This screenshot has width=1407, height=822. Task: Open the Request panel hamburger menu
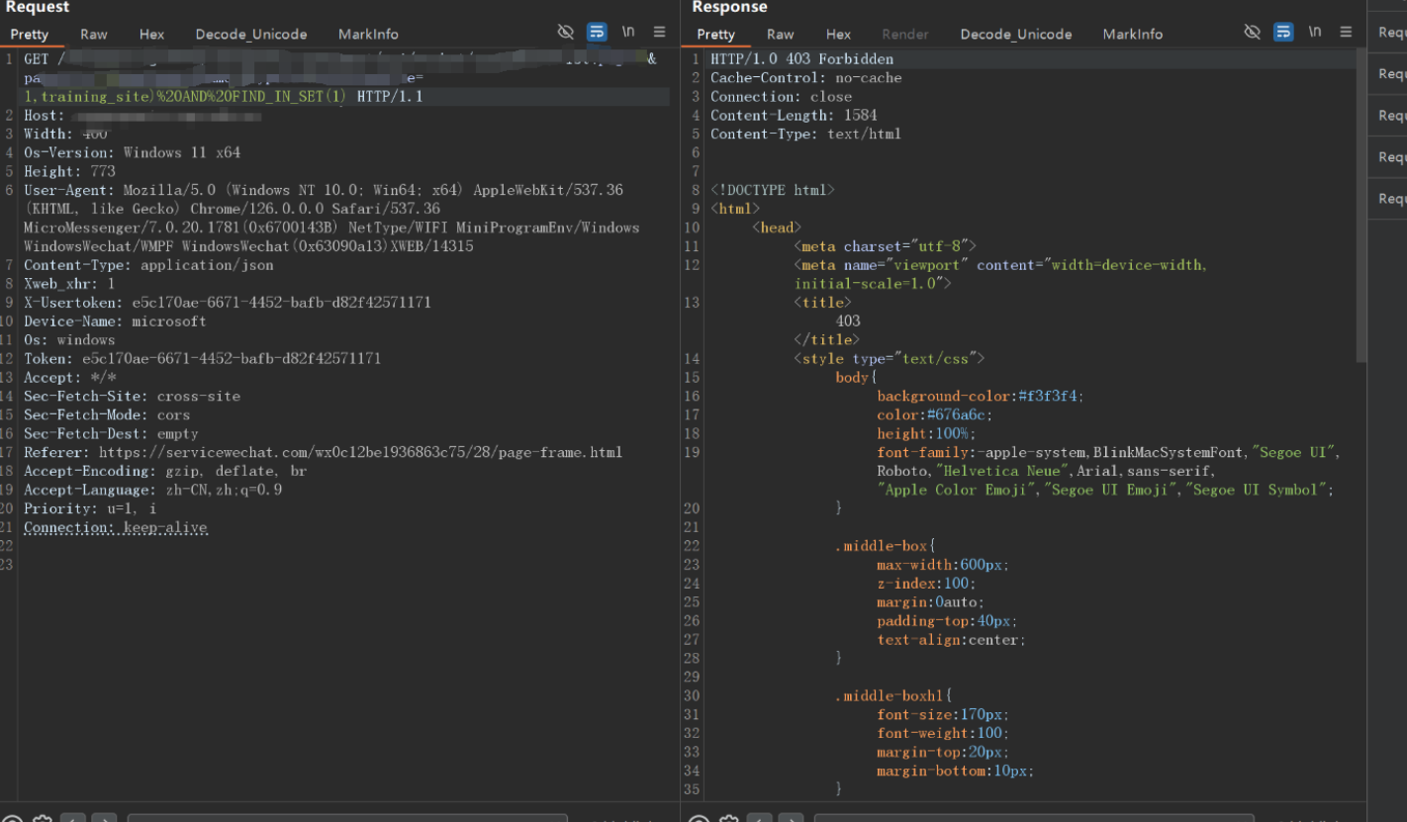coord(659,32)
